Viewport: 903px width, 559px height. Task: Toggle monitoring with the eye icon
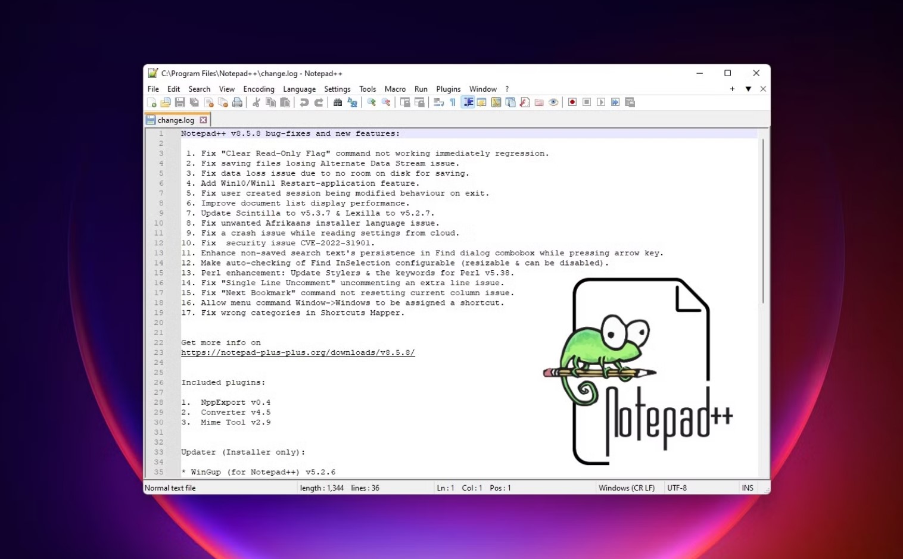point(553,102)
